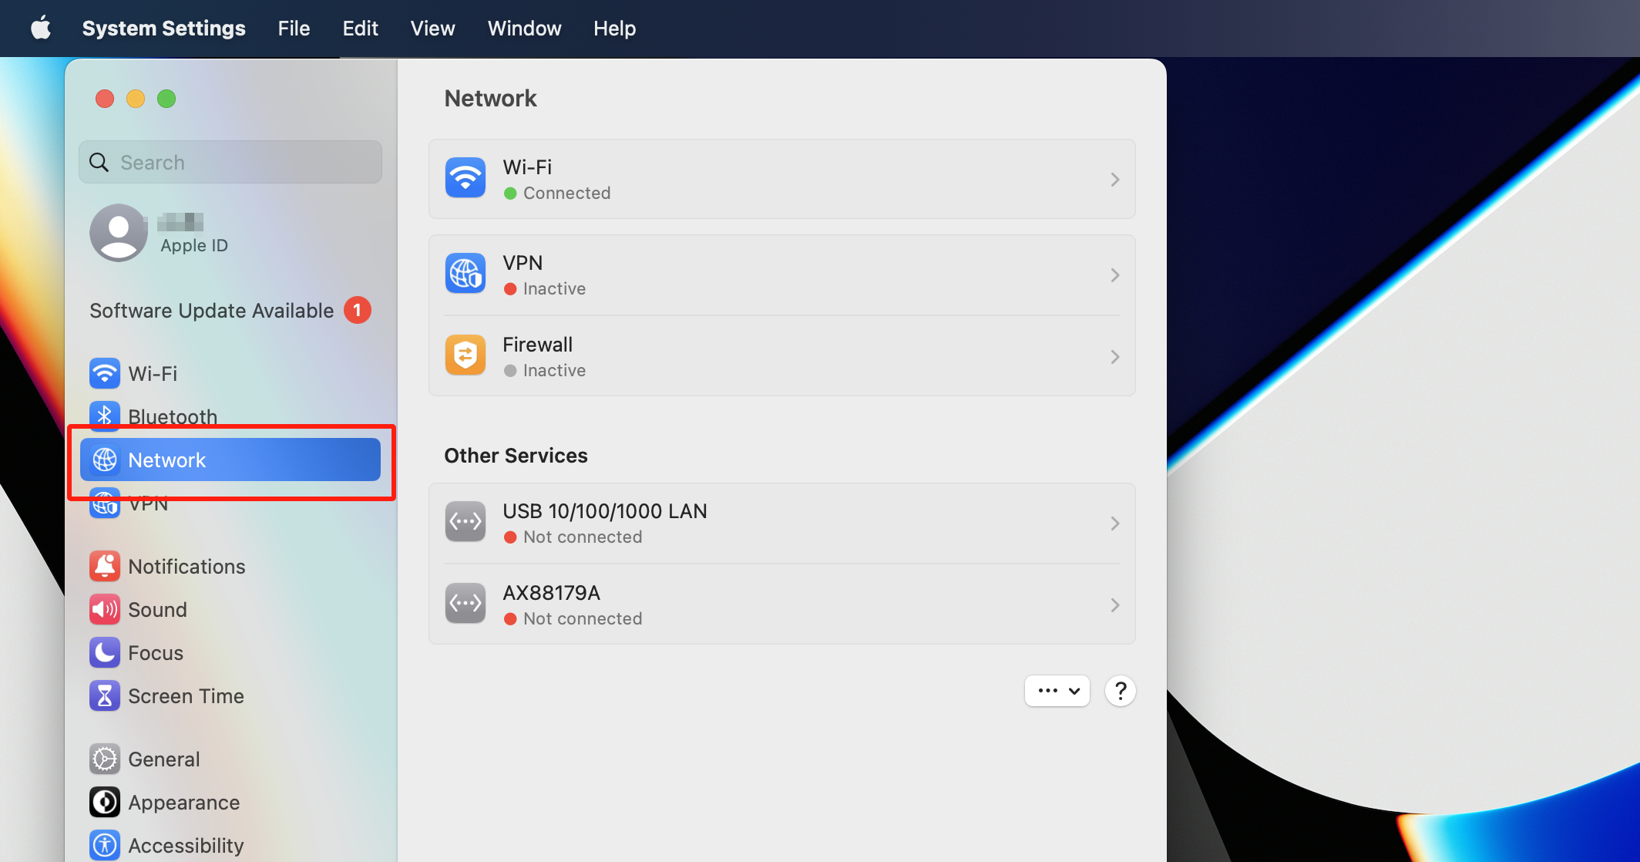Click the General gear icon
1640x862 pixels.
[x=105, y=759]
